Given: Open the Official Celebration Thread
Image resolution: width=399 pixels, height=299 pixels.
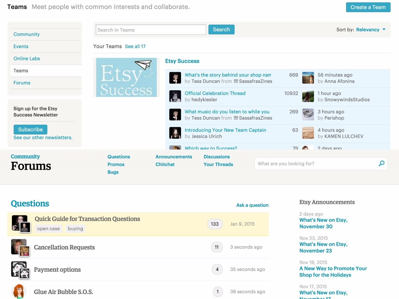Looking at the screenshot, I should tap(215, 93).
